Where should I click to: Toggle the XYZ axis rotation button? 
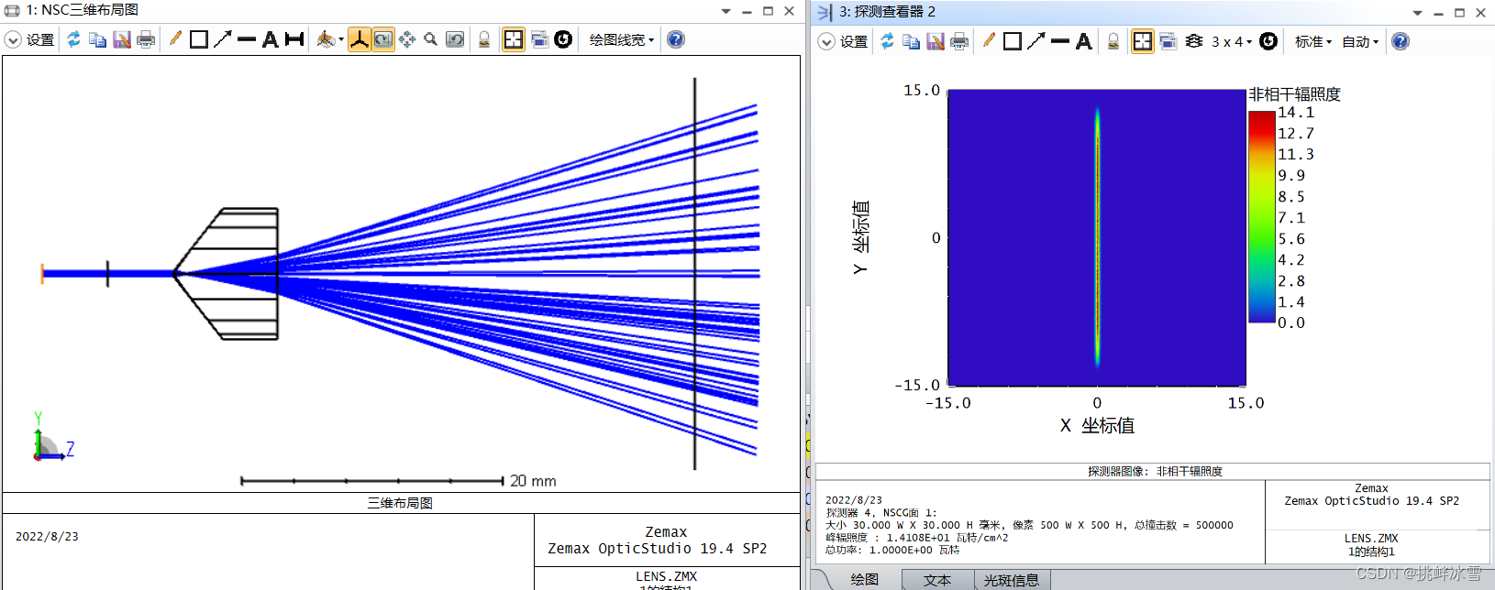pyautogui.click(x=360, y=39)
